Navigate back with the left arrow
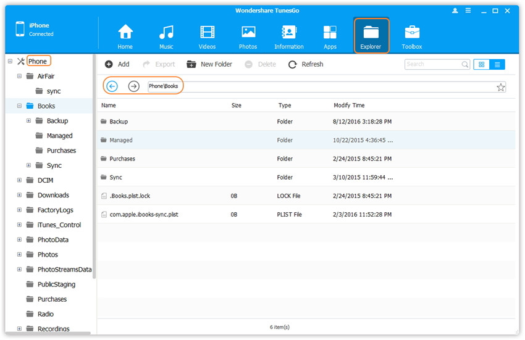525x340 pixels. 112,86
